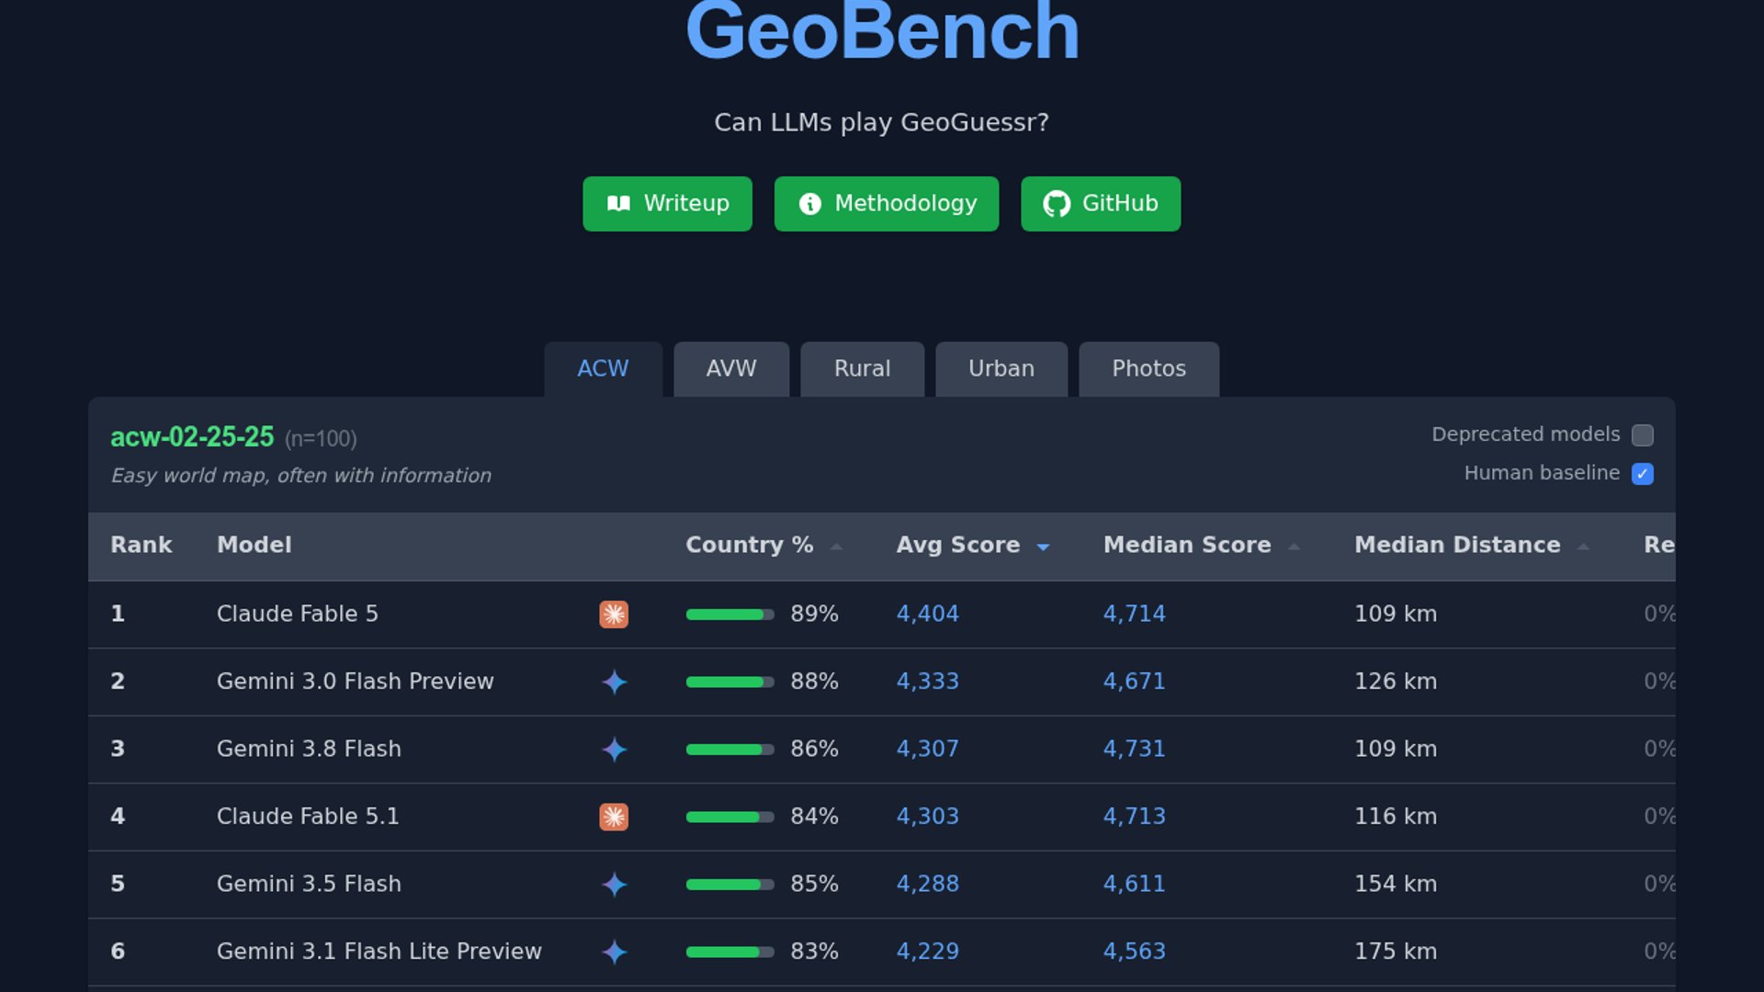1764x992 pixels.
Task: Click the 154 km median distance value
Action: (1395, 885)
